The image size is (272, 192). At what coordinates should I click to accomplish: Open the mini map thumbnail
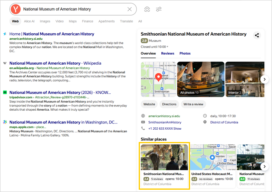pyautogui.click(x=159, y=79)
